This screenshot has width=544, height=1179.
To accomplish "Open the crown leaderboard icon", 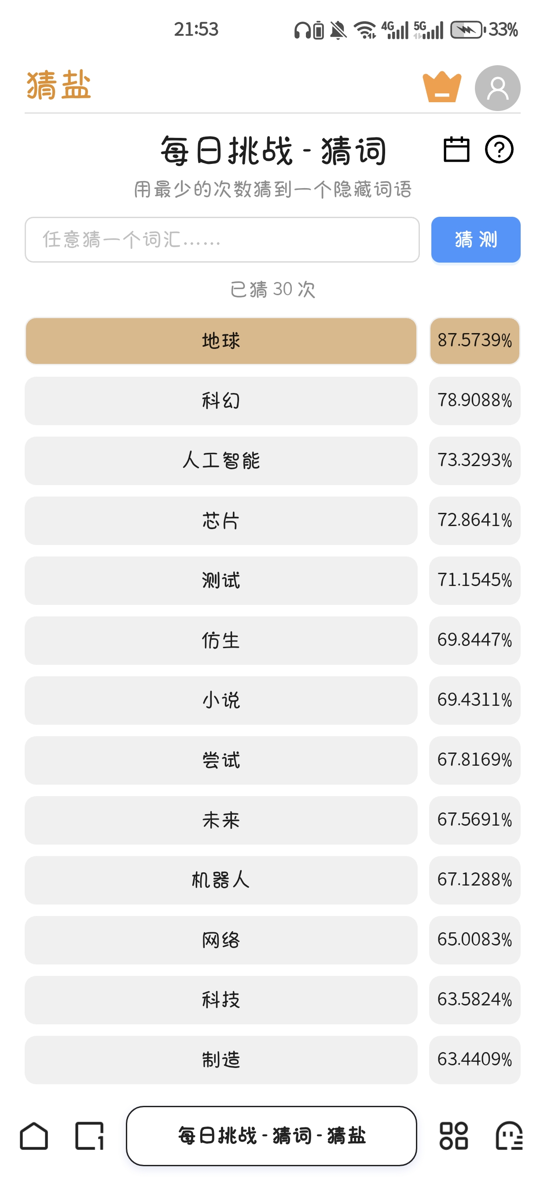I will tap(441, 87).
